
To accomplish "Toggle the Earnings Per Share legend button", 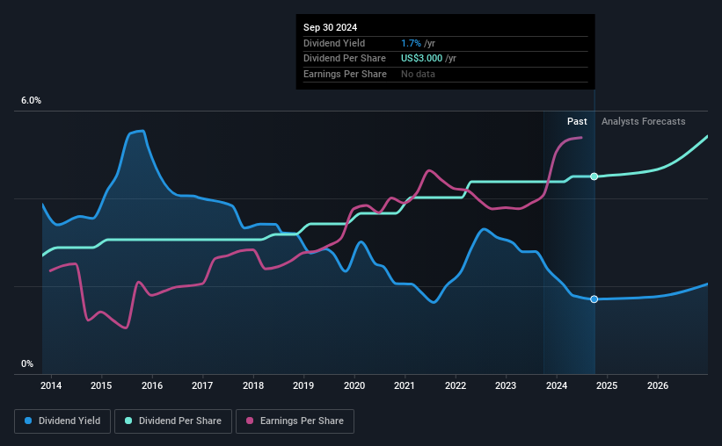I will coord(295,421).
